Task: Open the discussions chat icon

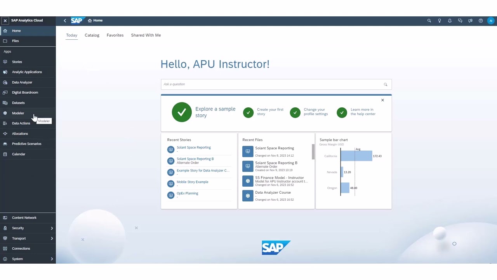Action: coord(460,21)
